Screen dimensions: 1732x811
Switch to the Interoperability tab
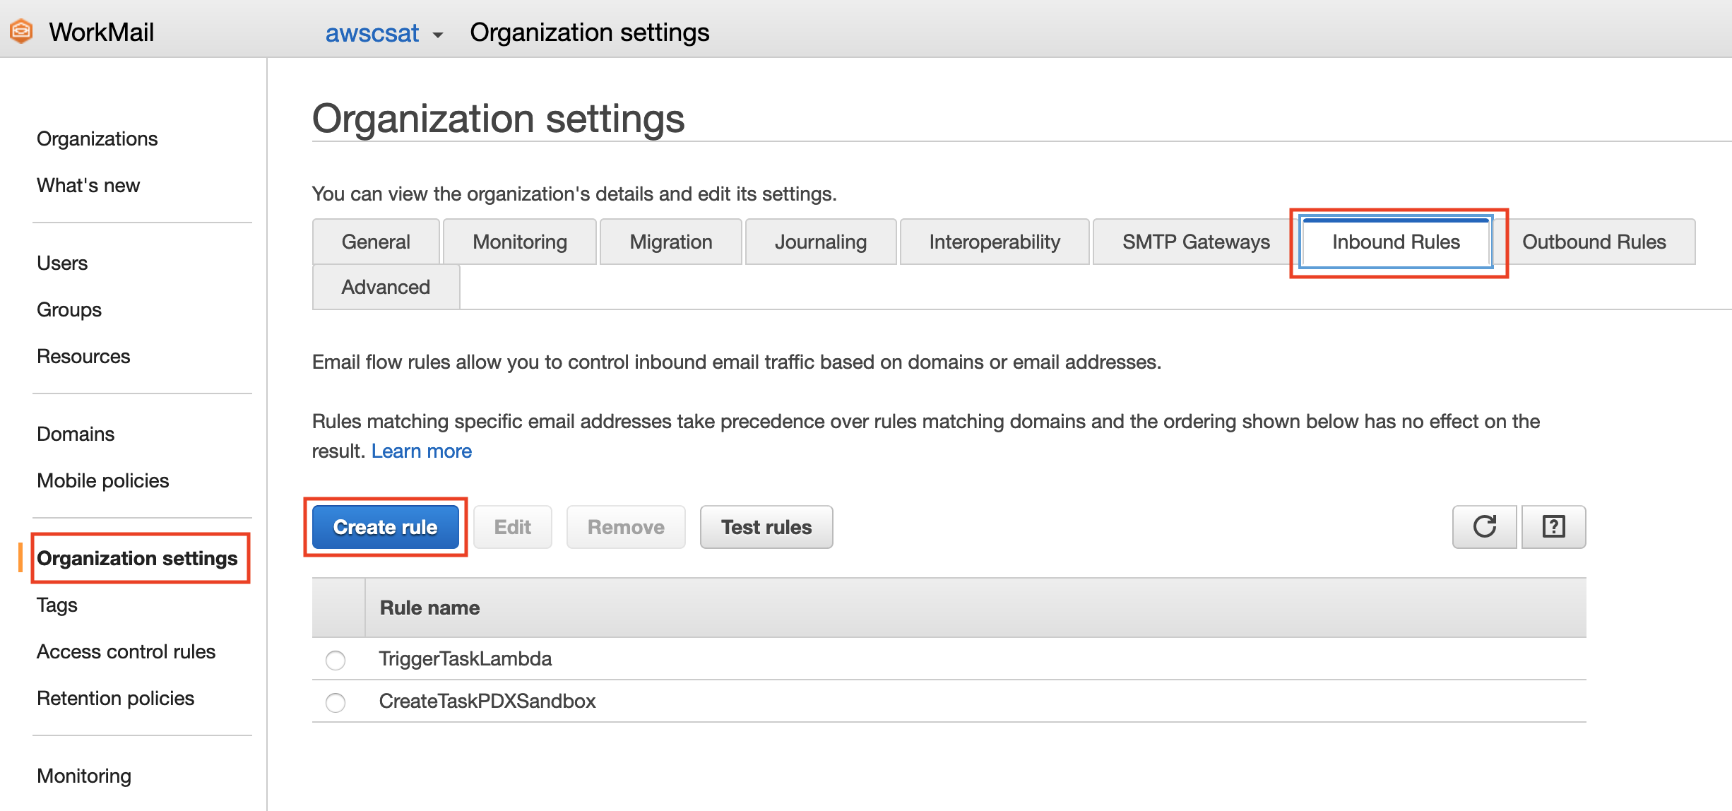pyautogui.click(x=995, y=242)
